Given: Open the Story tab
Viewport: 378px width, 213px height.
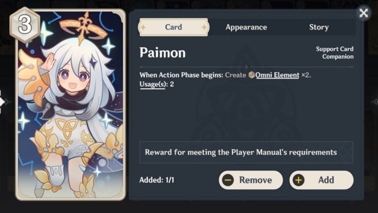Looking at the screenshot, I should click(319, 27).
